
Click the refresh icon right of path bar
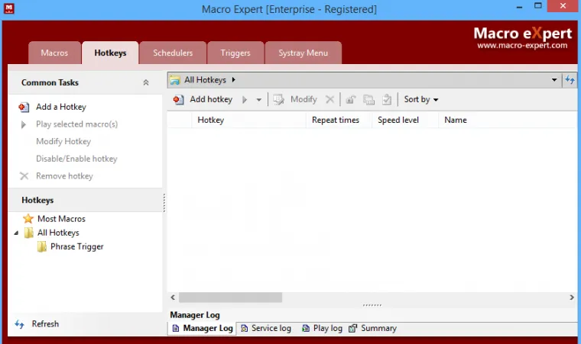[x=570, y=80]
